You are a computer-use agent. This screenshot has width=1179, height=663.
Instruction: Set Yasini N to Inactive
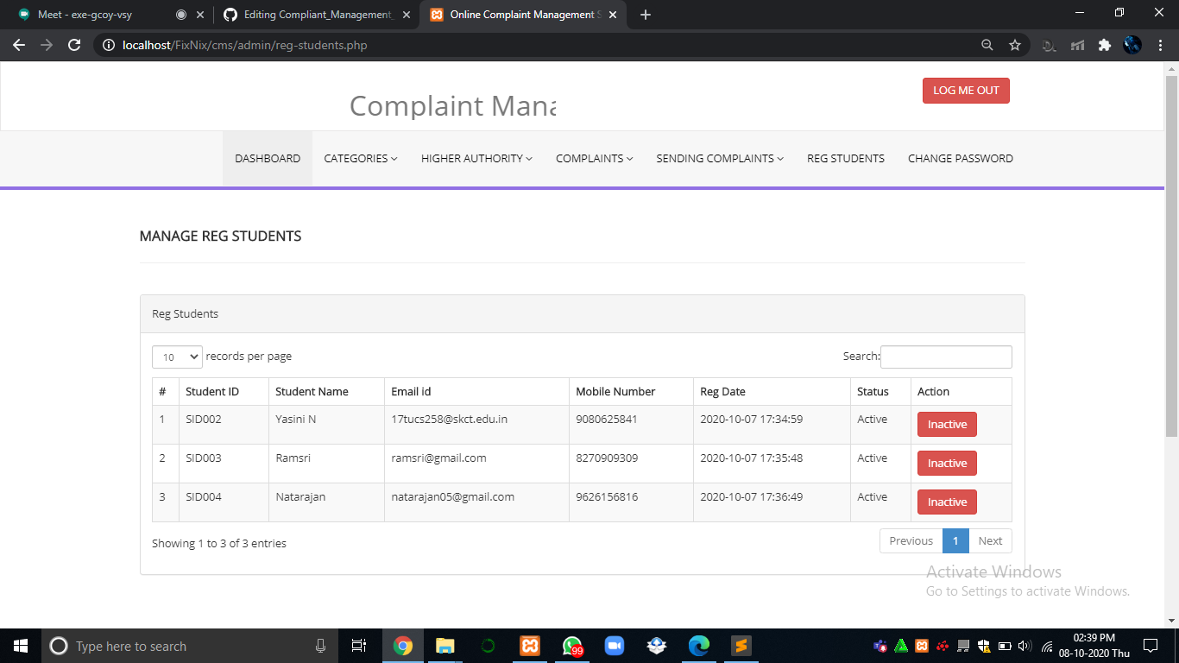(x=947, y=424)
